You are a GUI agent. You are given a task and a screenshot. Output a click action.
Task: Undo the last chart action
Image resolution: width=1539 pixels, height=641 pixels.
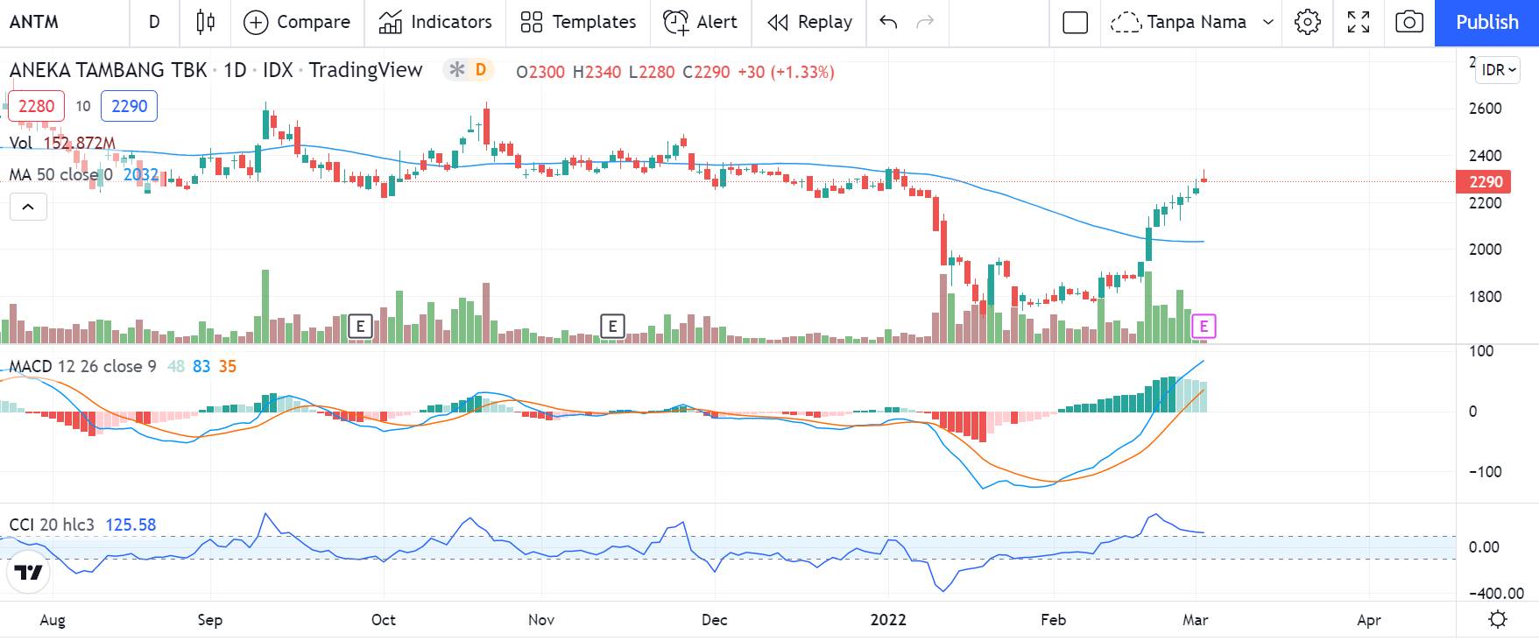click(888, 22)
